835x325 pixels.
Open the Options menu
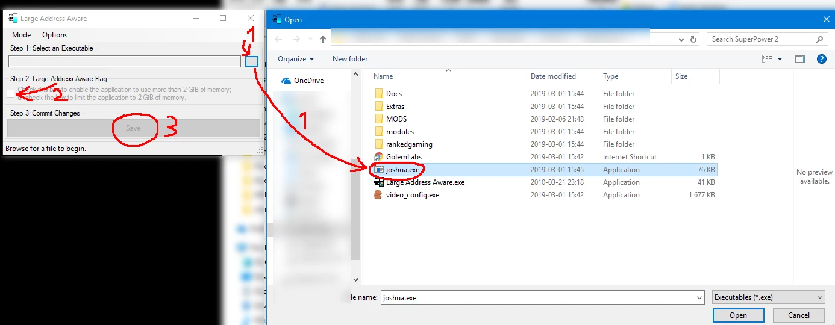coord(55,35)
